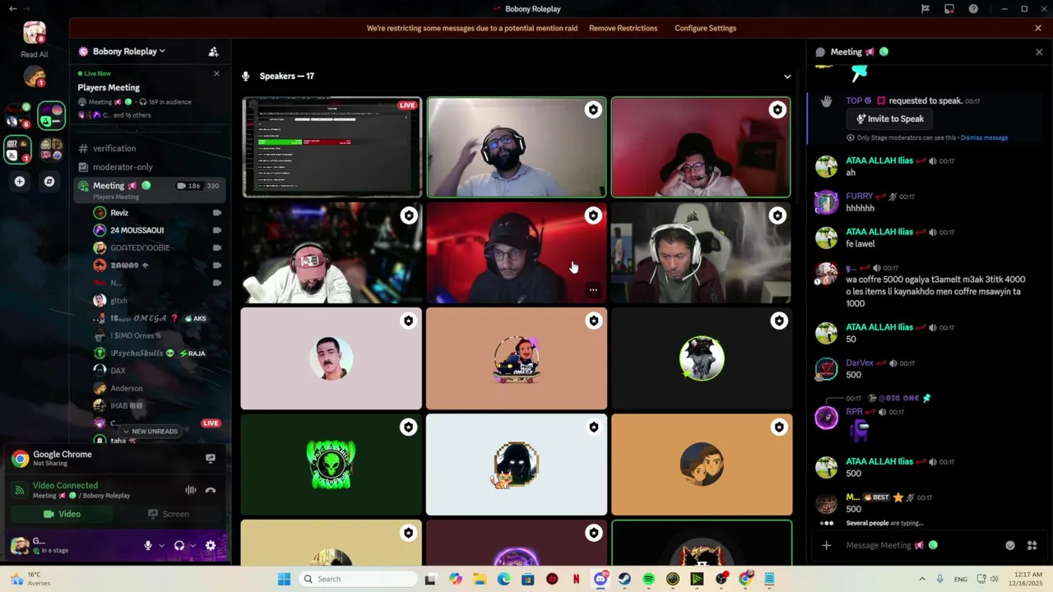The width and height of the screenshot is (1053, 592).
Task: Jump to NEW UNREADS in channel list
Action: (150, 431)
